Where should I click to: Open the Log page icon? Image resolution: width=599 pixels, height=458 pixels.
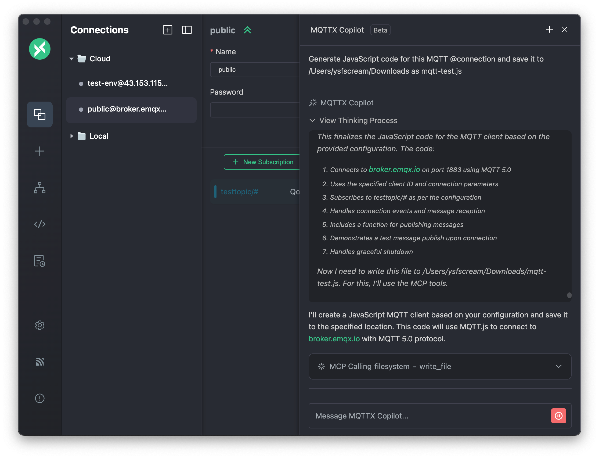tap(39, 261)
